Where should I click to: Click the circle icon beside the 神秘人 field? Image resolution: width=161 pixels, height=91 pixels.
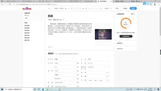pyautogui.click(x=78, y=75)
